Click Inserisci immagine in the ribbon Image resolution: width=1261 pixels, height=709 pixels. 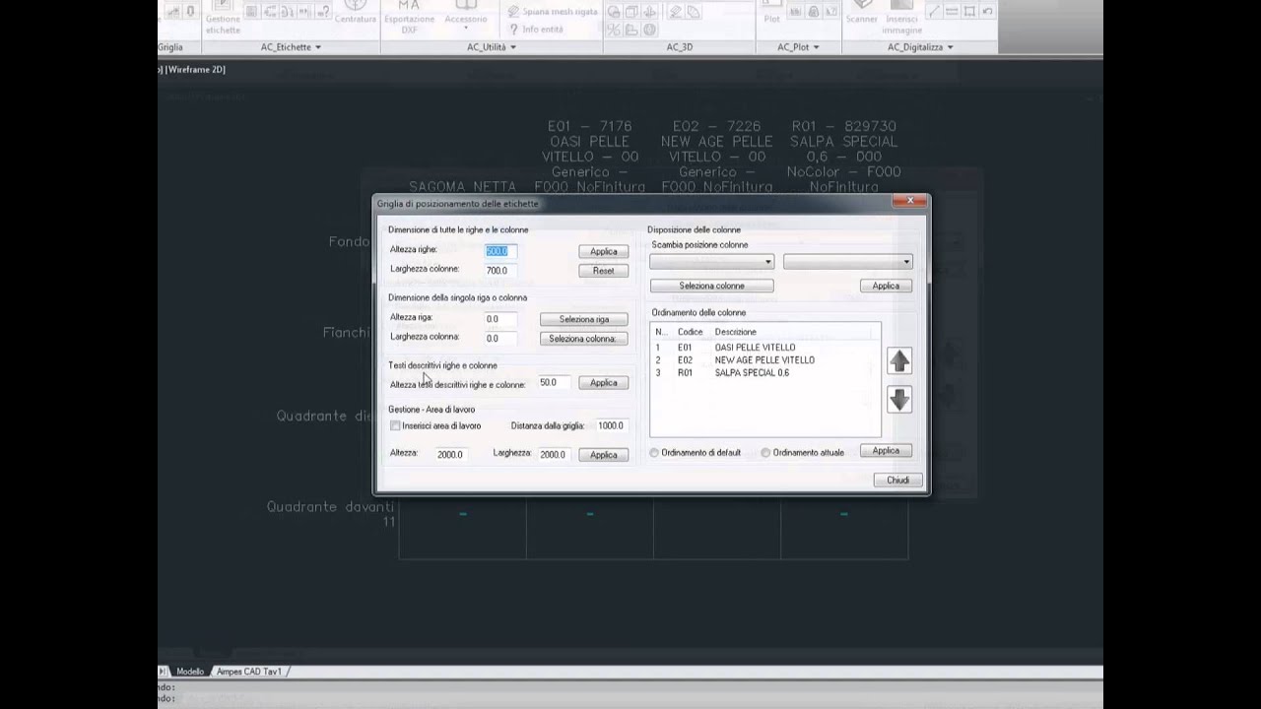(901, 18)
